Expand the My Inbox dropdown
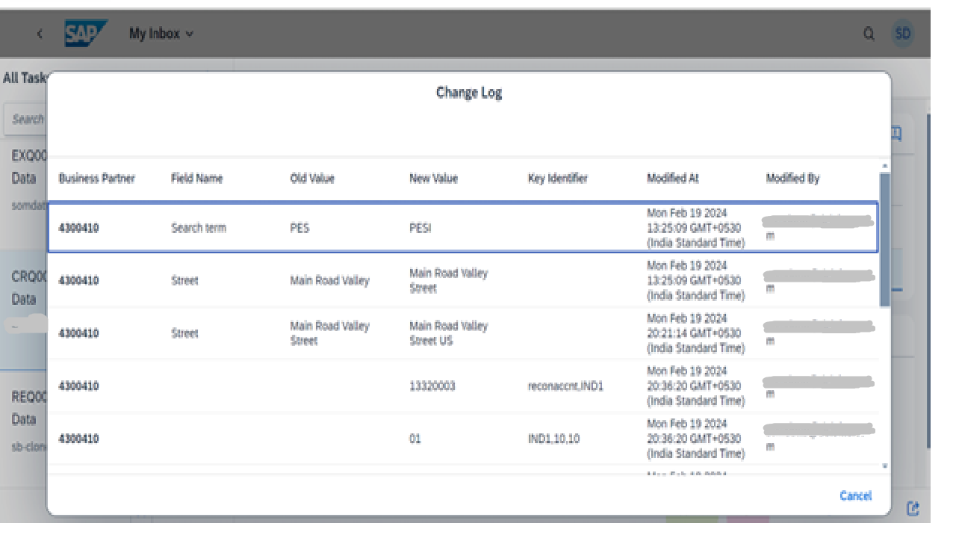Image resolution: width=956 pixels, height=538 pixels. click(x=161, y=34)
